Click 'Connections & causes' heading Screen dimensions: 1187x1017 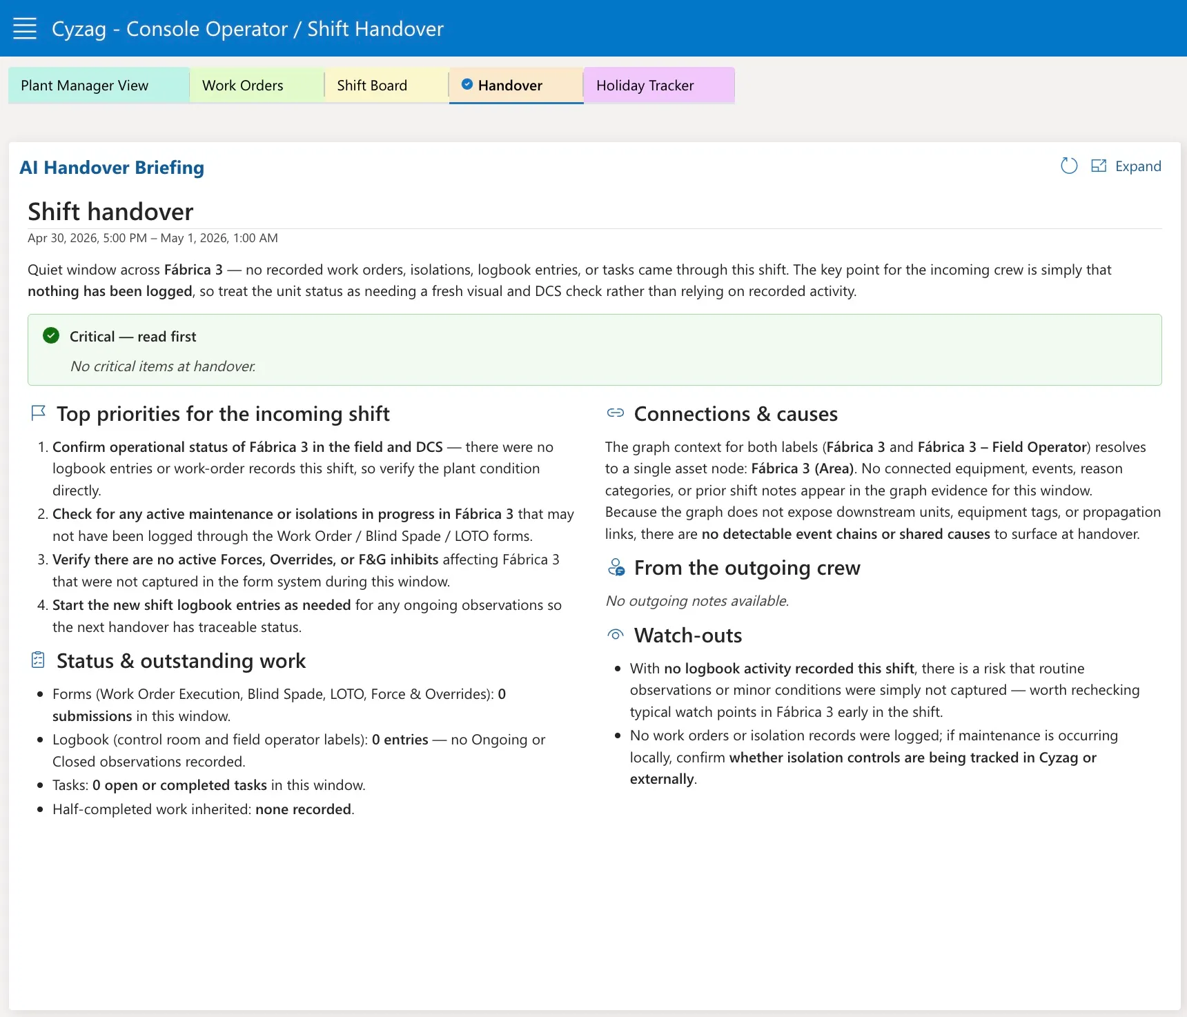tap(736, 413)
